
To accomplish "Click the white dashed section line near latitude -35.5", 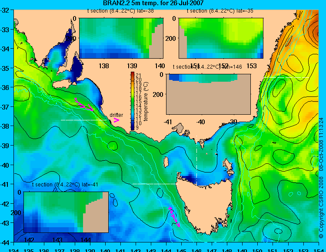I will 286,77.
